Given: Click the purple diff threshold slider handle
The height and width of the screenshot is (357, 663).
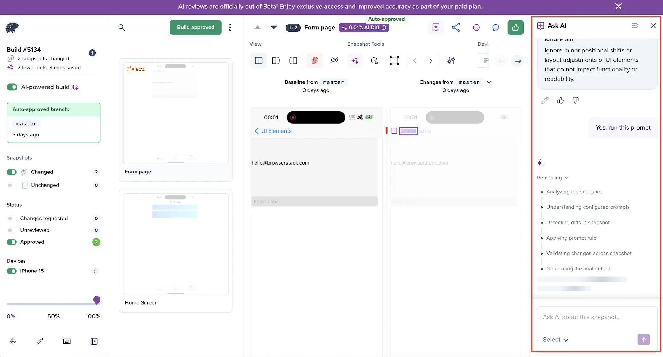Looking at the screenshot, I should click(x=97, y=300).
